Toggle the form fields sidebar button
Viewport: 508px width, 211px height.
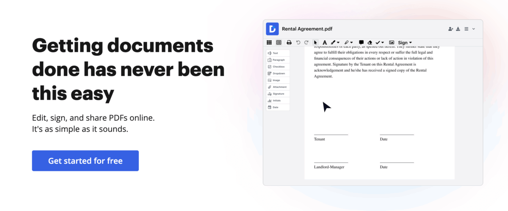click(279, 43)
